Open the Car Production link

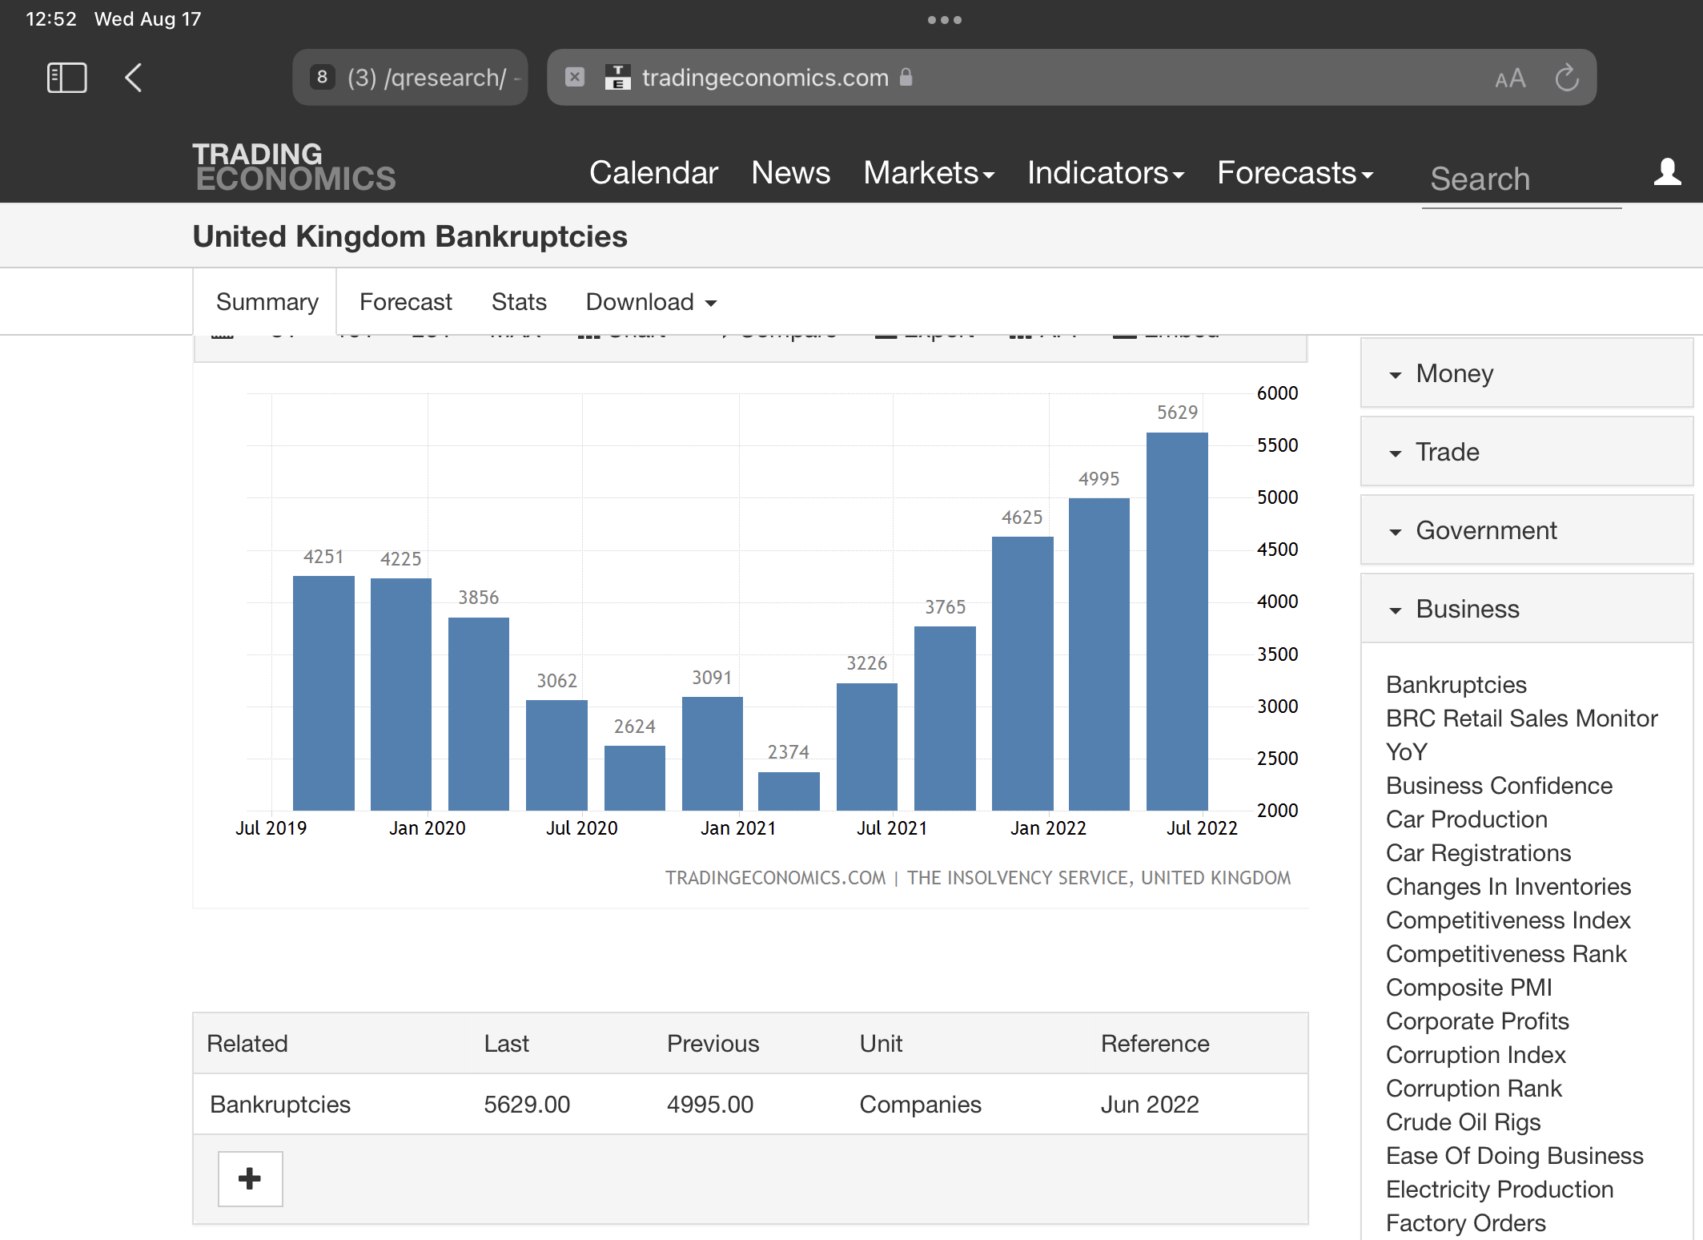pos(1466,819)
